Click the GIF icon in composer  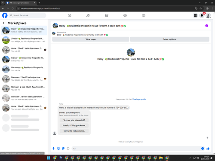[x=68, y=149]
